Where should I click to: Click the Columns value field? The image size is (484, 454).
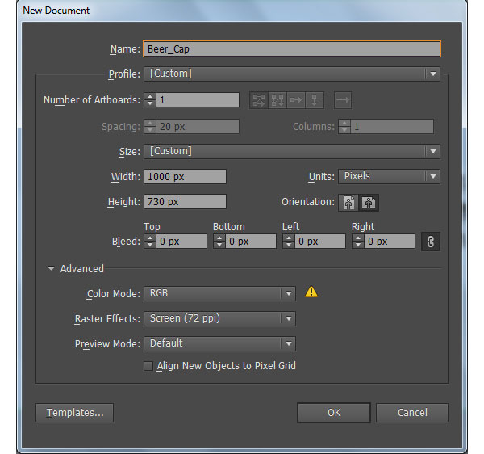[x=392, y=127]
